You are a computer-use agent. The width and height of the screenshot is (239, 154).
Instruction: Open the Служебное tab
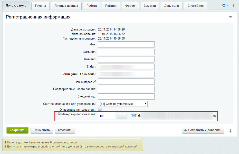[195, 6]
